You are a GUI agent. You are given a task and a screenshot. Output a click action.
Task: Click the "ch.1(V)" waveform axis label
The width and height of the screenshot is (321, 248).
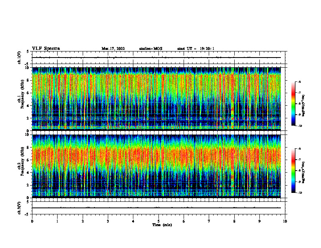tap(19, 58)
